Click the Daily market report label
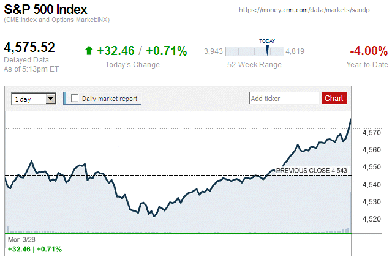392x257 pixels. pyautogui.click(x=110, y=98)
